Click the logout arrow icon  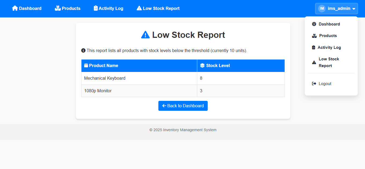314,84
